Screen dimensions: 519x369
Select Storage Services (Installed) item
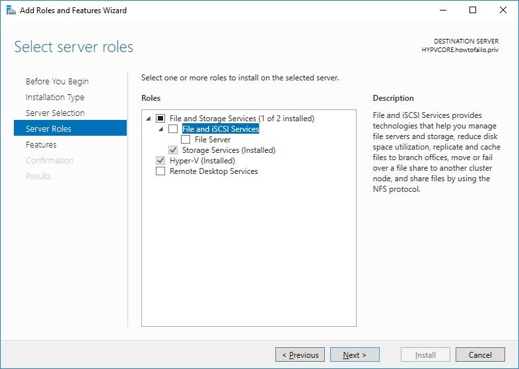pos(228,150)
